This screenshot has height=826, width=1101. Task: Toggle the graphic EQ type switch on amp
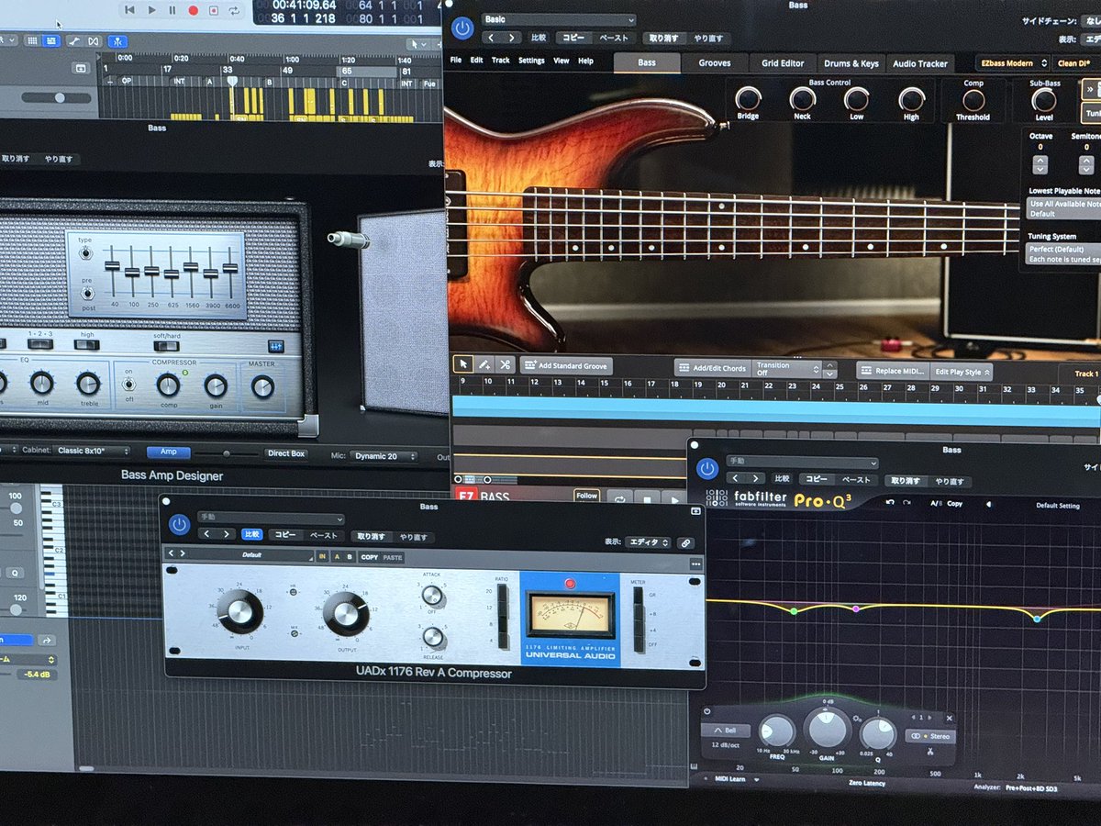tap(86, 252)
